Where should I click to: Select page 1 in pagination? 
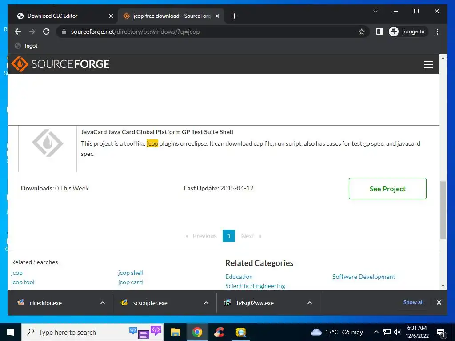click(229, 236)
